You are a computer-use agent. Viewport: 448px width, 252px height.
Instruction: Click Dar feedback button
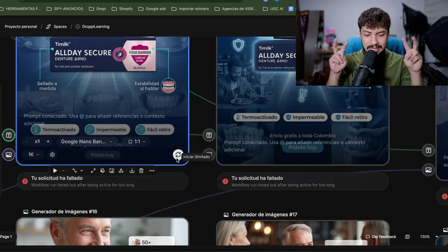[381, 237]
